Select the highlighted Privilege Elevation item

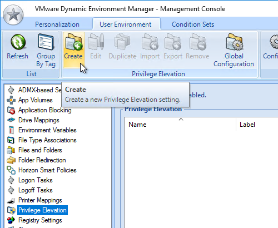(42, 210)
